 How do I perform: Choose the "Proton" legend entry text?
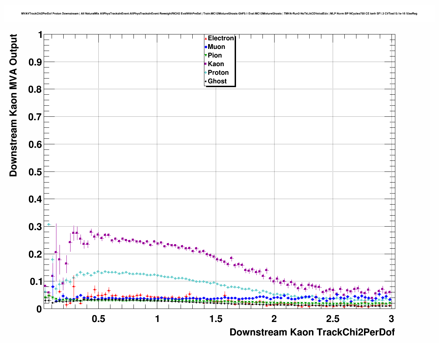coord(218,73)
